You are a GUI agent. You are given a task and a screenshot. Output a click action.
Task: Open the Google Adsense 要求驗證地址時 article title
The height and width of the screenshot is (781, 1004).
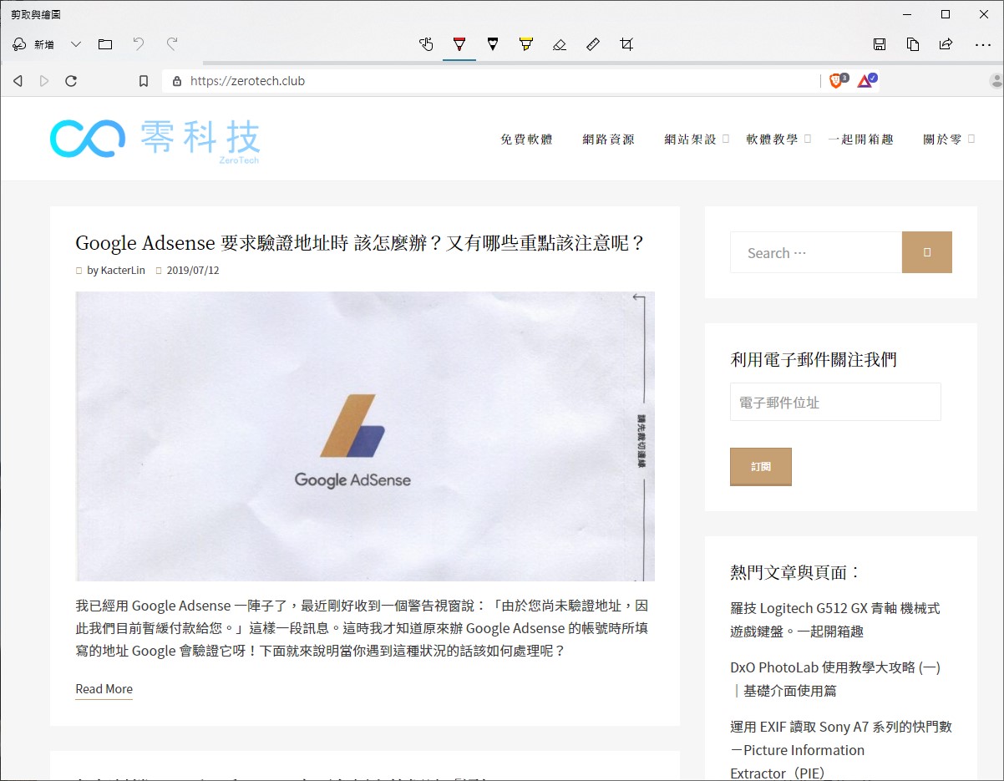361,243
